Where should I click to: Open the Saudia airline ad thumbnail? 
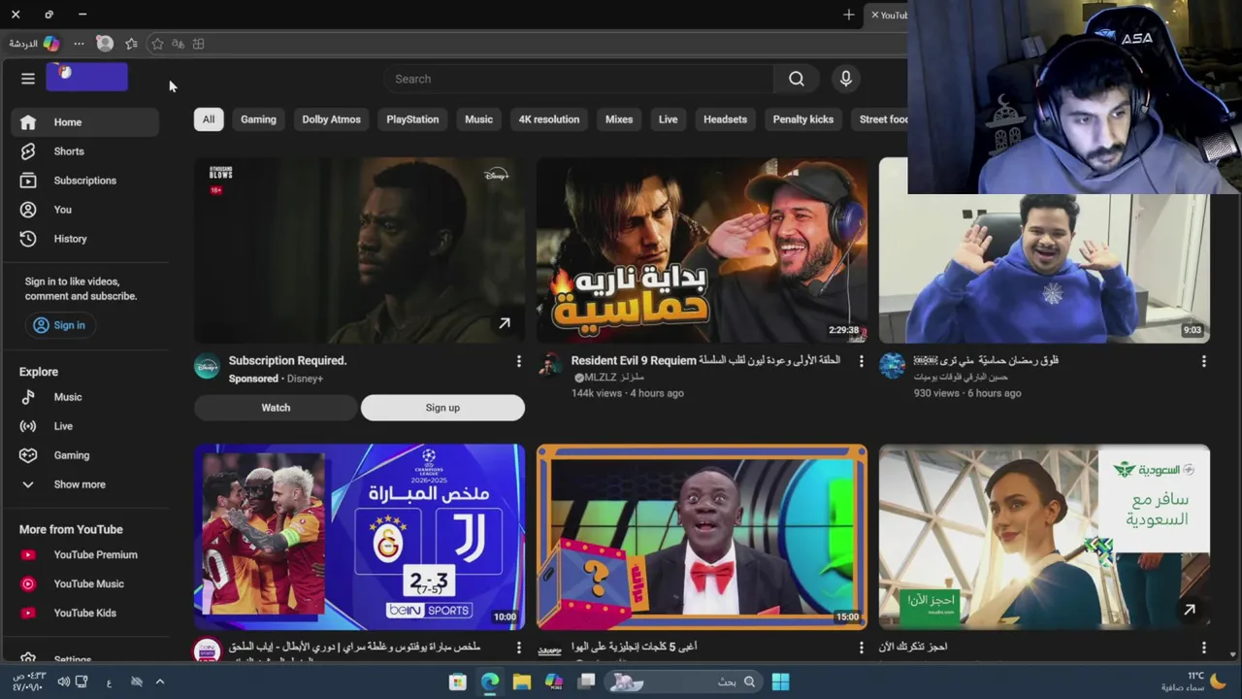coord(1044,537)
